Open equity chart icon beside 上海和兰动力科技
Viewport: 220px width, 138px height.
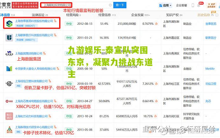(x=50, y=116)
